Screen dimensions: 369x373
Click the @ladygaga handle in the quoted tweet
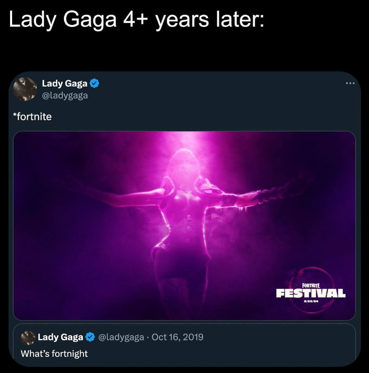[x=121, y=337]
